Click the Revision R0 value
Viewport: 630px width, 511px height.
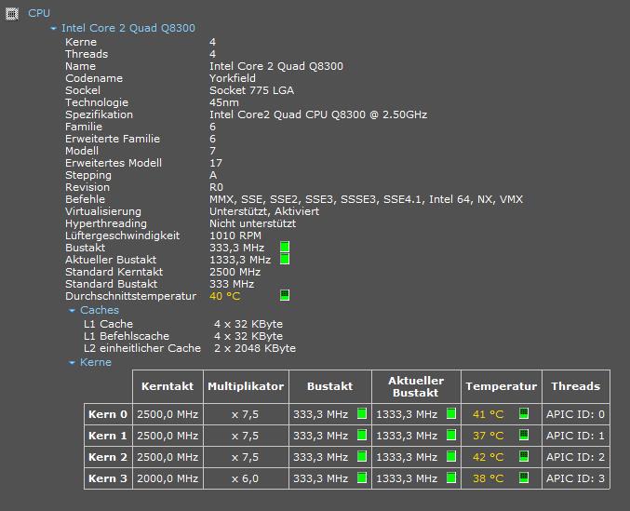pyautogui.click(x=216, y=187)
